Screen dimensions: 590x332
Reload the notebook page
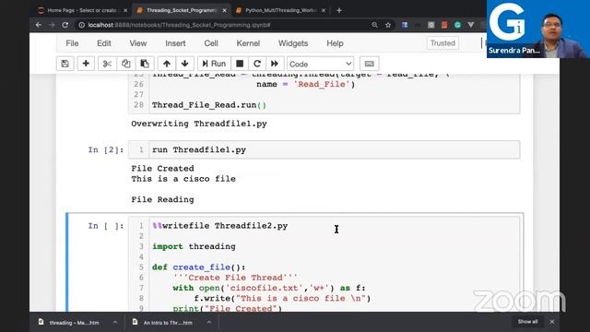(x=65, y=25)
